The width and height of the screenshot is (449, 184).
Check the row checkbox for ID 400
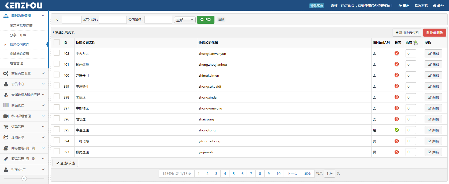tap(57, 75)
